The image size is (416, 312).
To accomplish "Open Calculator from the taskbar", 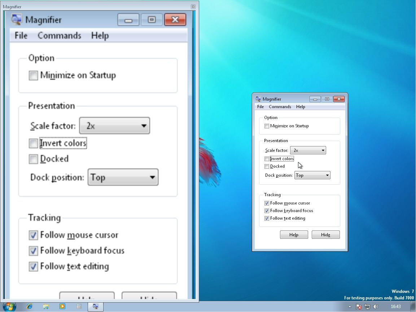I will click(x=79, y=307).
